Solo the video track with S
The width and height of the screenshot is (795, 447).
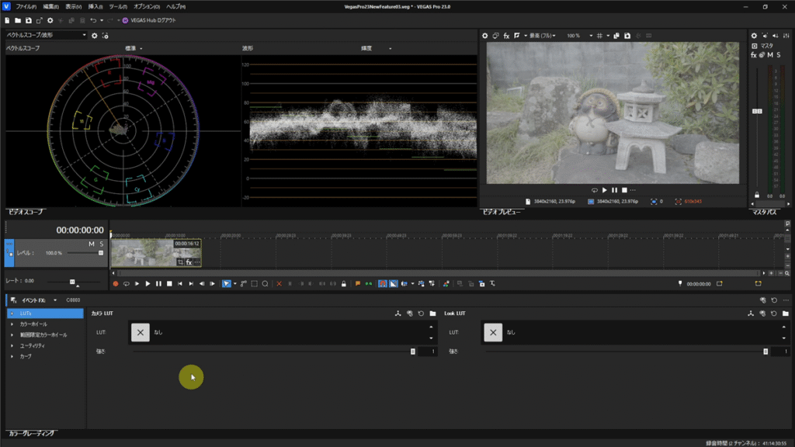click(101, 244)
